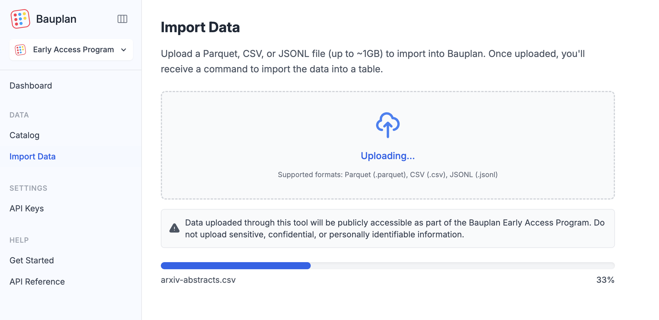Expand the Early Access Program chevron
The width and height of the screenshot is (659, 320).
click(124, 50)
